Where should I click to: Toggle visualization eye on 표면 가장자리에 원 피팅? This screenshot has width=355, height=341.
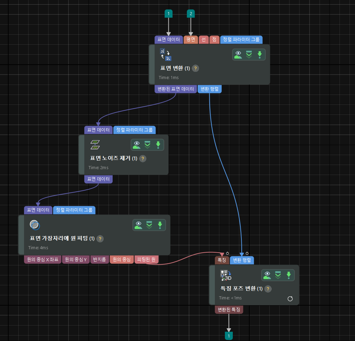(138, 225)
